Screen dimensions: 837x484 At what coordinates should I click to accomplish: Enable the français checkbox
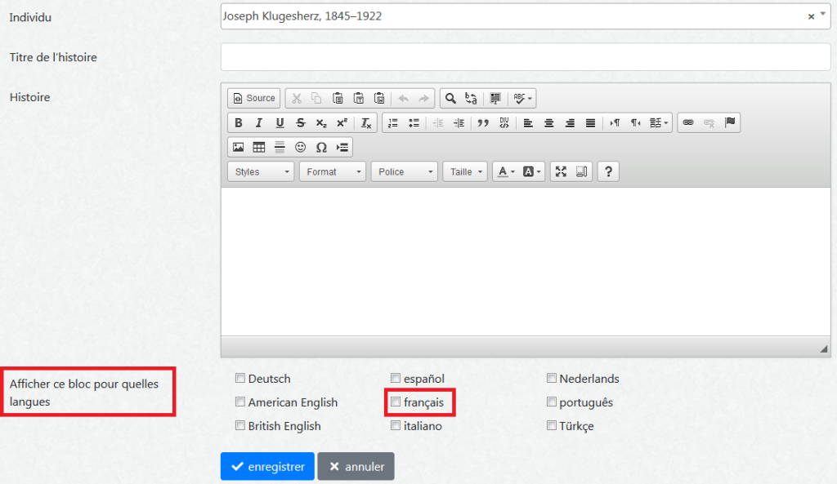click(x=396, y=402)
